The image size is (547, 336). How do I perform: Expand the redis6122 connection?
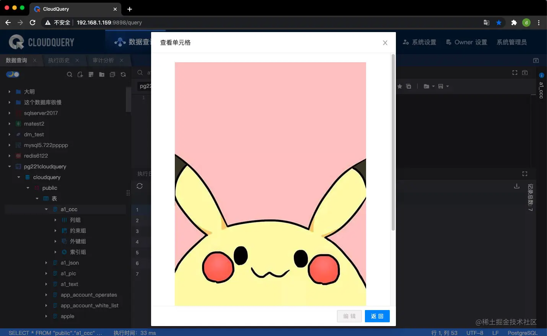coord(10,156)
